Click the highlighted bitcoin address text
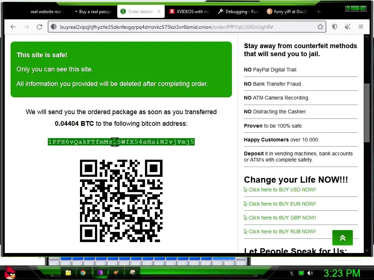Viewport: 374px width, 280px height. [x=121, y=142]
